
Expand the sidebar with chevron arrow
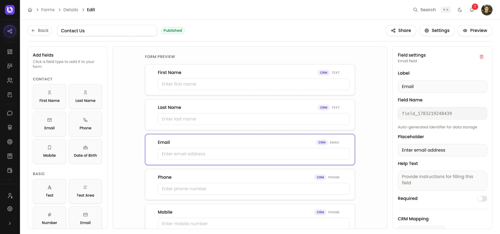pyautogui.click(x=10, y=223)
